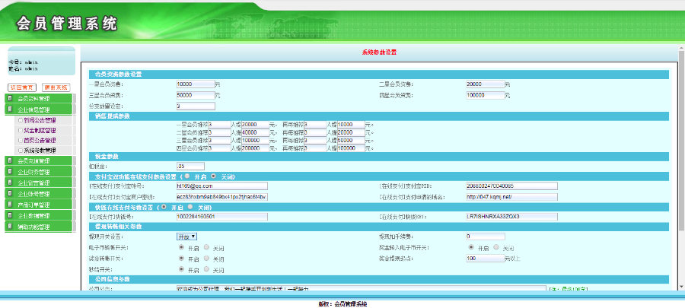Click the icon beside 会员充值管理
The width and height of the screenshot is (685, 308).
pyautogui.click(x=9, y=161)
